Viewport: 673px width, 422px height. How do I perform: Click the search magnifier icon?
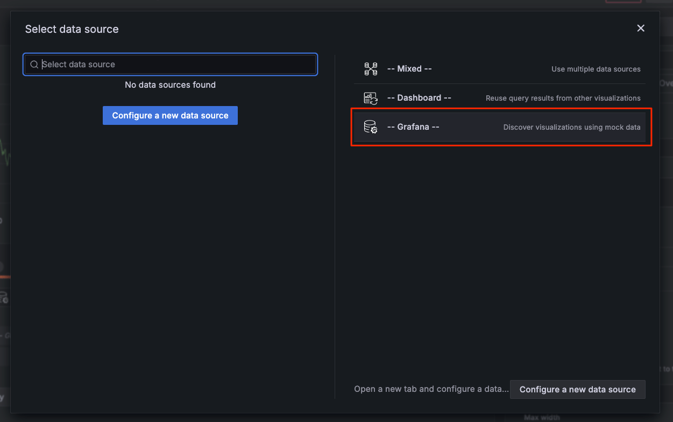coord(34,65)
